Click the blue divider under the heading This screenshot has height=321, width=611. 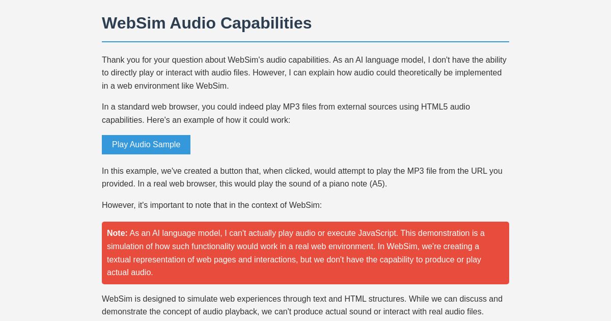click(305, 41)
